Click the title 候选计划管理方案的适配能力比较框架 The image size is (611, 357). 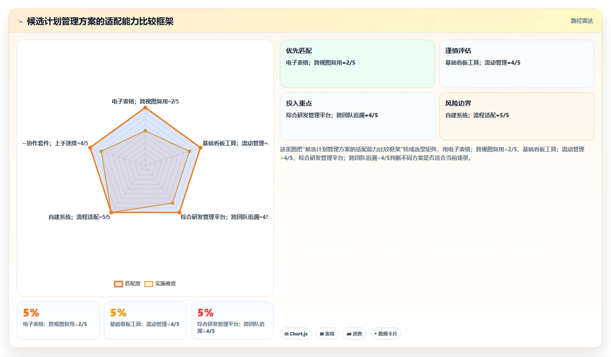coord(100,21)
